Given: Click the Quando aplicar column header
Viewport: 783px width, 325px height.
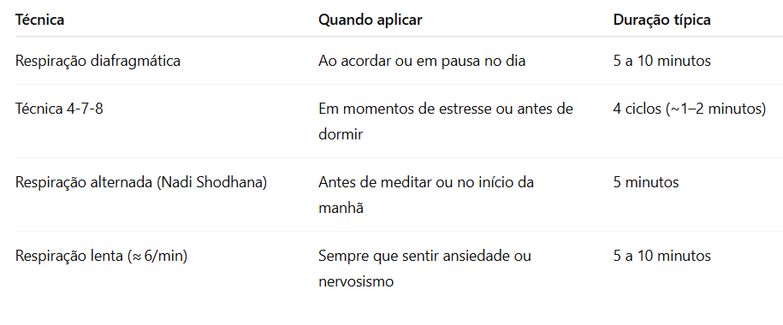Looking at the screenshot, I should [370, 20].
